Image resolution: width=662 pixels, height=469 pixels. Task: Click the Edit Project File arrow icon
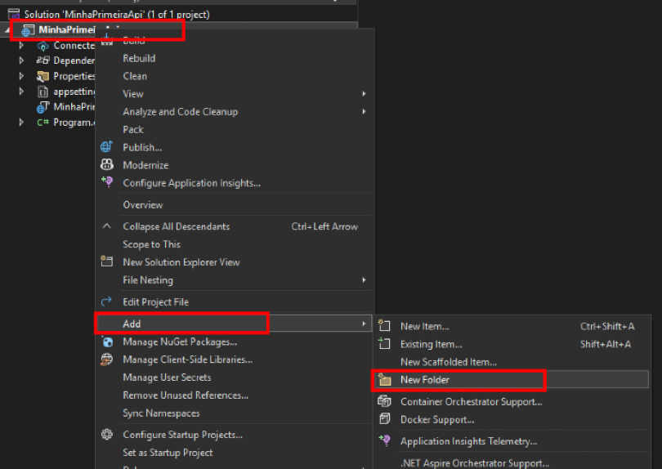(106, 301)
